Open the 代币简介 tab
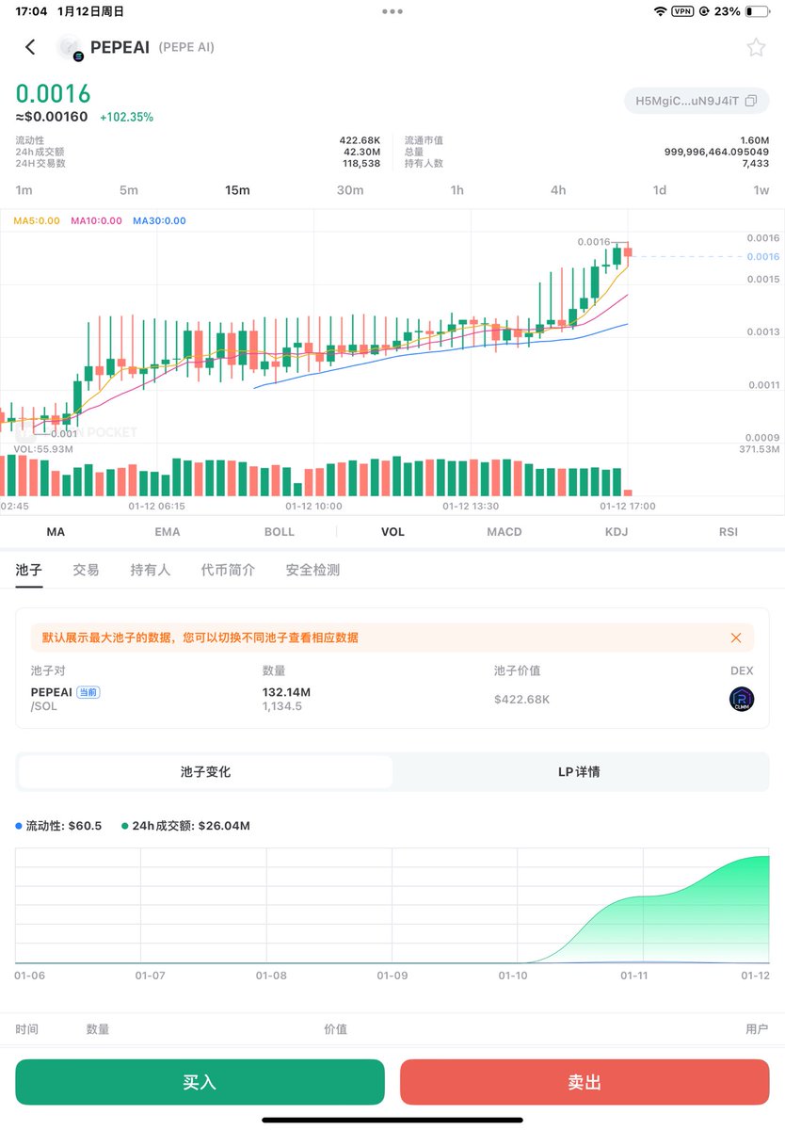 pyautogui.click(x=228, y=571)
